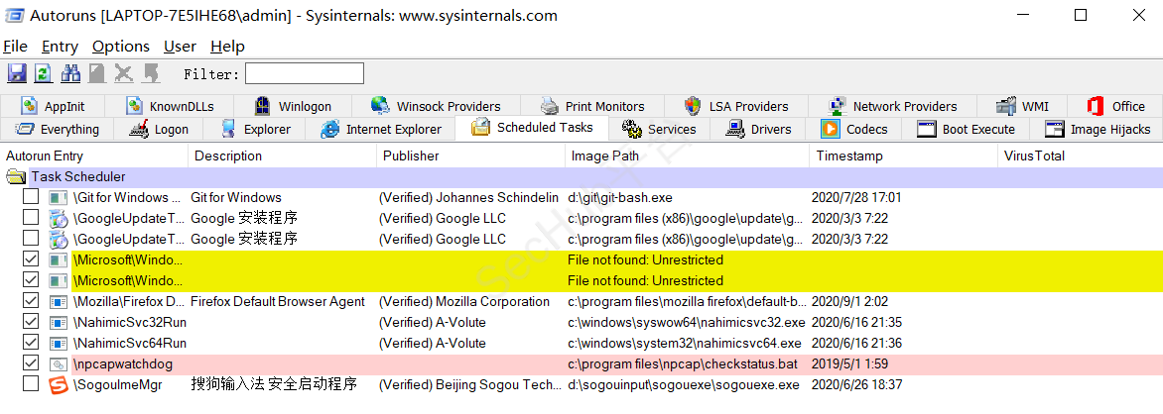Image resolution: width=1163 pixels, height=414 pixels.
Task: Toggle checkbox for Mozilla Firefox Default Browser Agent
Action: pyautogui.click(x=31, y=301)
